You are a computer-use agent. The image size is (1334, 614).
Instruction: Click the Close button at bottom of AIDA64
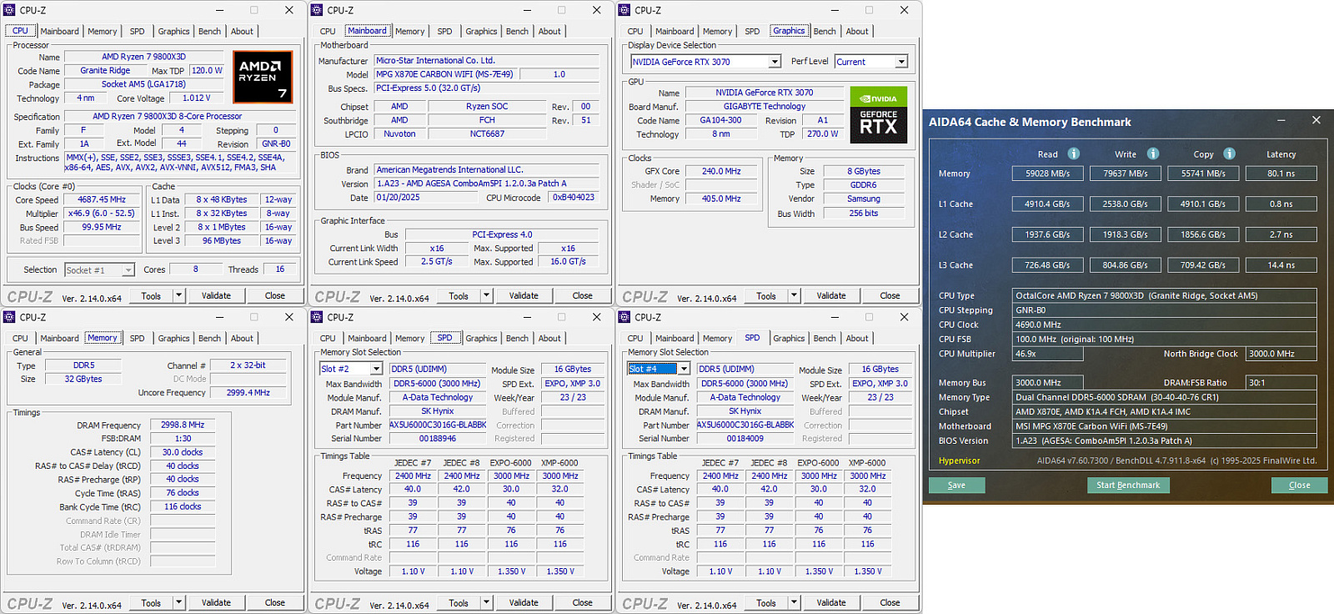1299,486
